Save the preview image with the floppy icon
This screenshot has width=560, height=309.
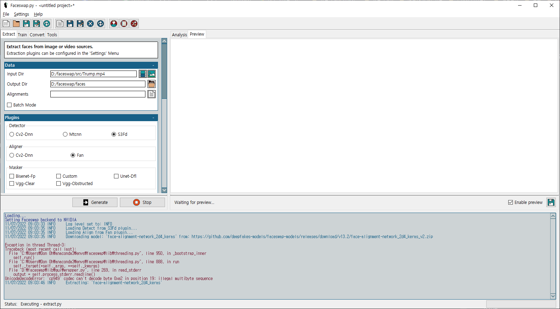tap(551, 202)
